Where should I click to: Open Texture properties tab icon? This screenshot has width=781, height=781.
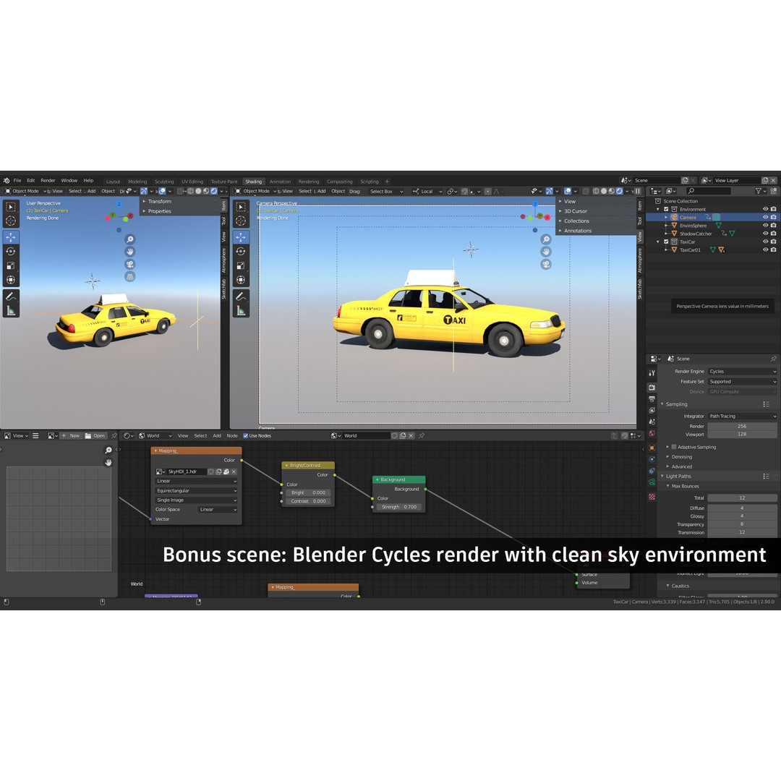pyautogui.click(x=652, y=497)
